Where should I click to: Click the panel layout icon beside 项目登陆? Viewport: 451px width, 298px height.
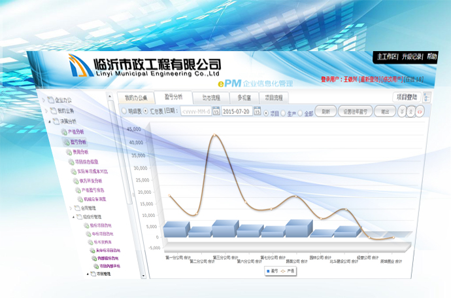(427, 97)
